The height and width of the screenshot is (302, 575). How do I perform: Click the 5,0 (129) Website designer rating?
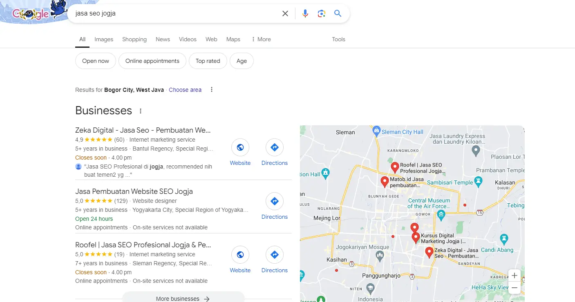click(x=126, y=201)
